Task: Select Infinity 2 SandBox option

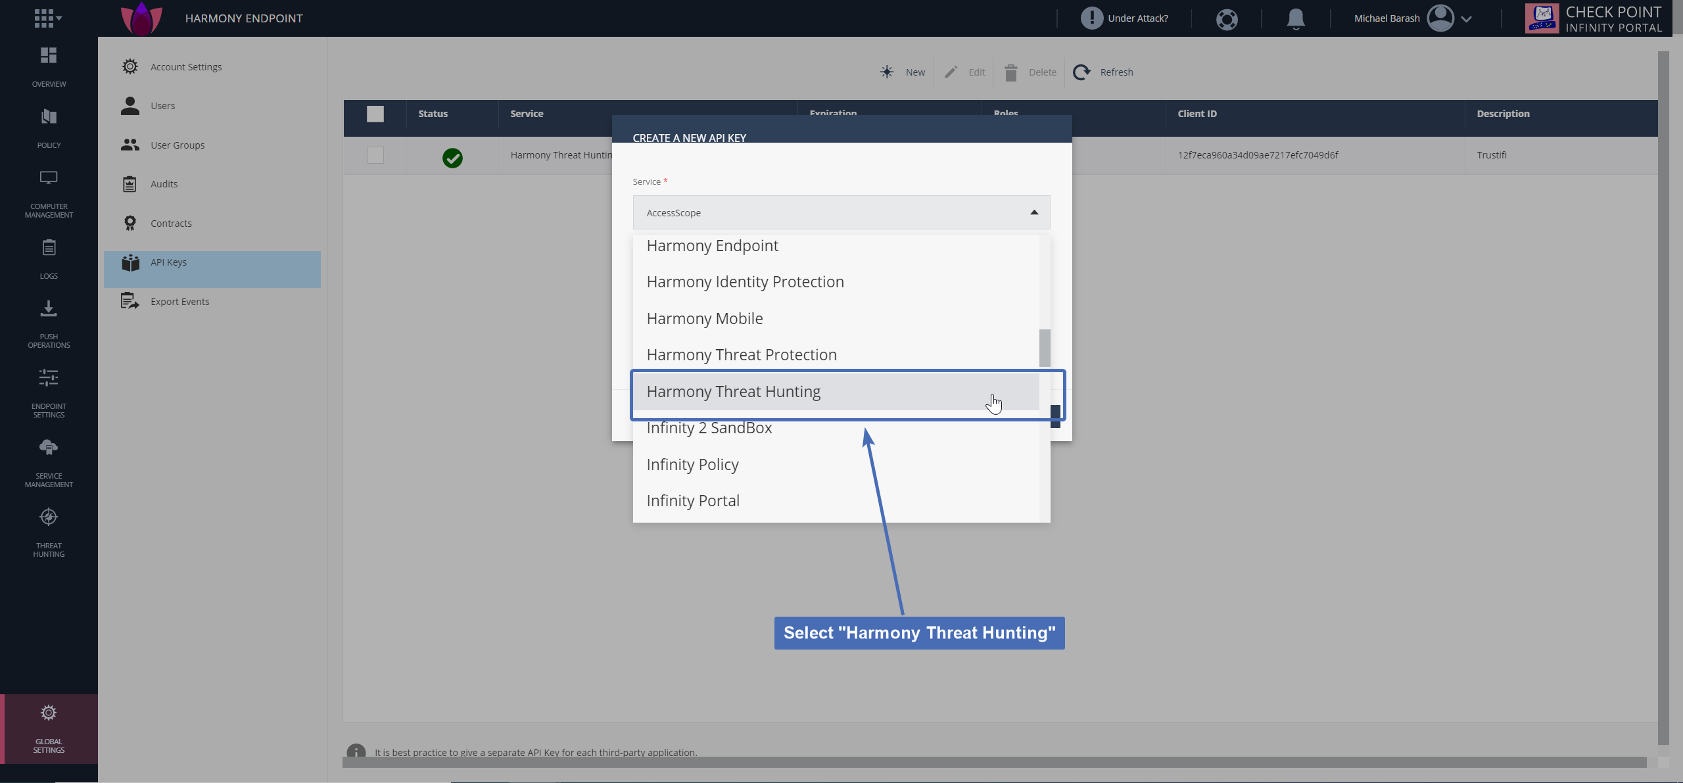Action: point(836,428)
